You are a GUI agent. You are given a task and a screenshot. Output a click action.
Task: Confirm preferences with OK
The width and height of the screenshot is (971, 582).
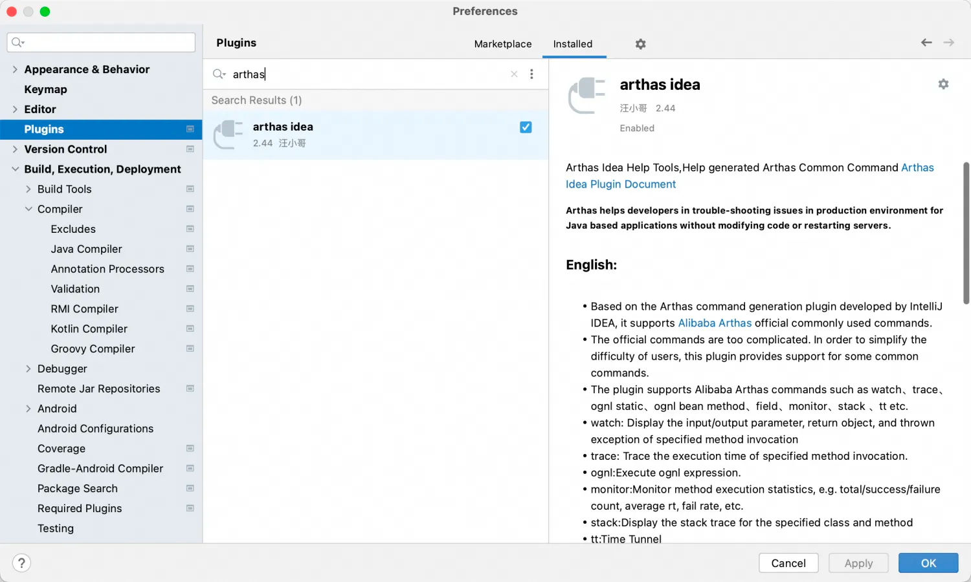point(928,563)
